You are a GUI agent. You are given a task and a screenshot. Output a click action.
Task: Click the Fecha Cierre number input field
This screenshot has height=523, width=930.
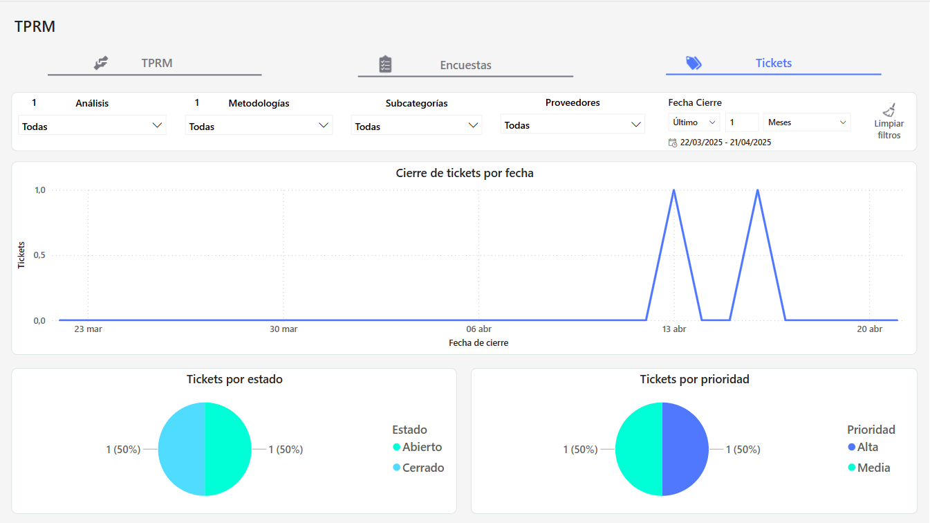[742, 122]
